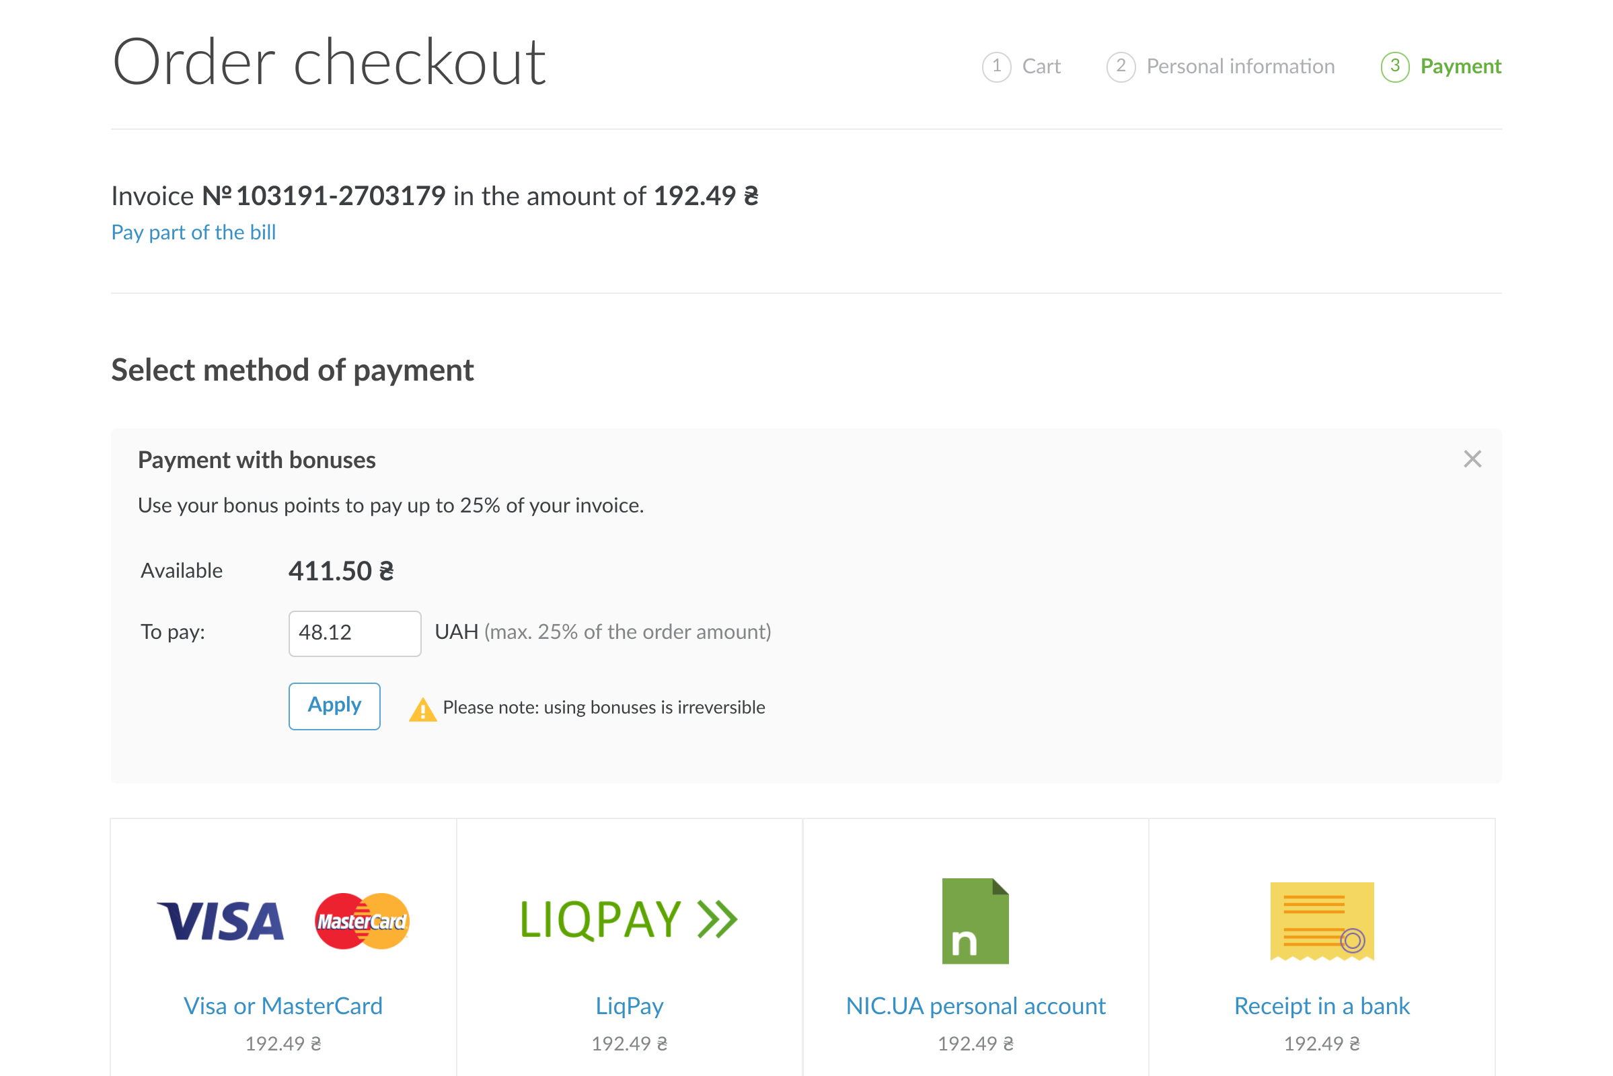Go to Personal information step
Image resolution: width=1613 pixels, height=1076 pixels.
[1240, 67]
